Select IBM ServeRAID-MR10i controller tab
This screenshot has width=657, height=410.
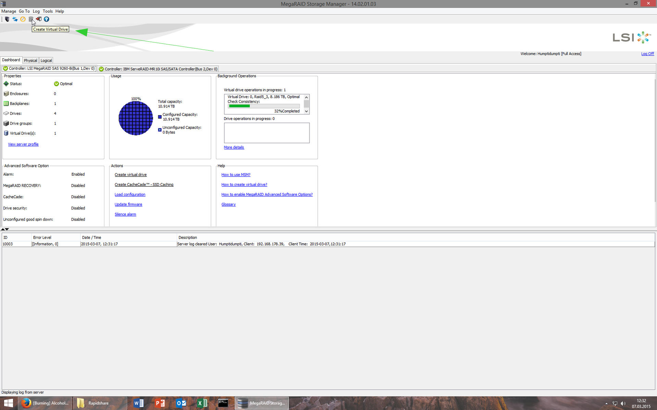click(x=158, y=69)
